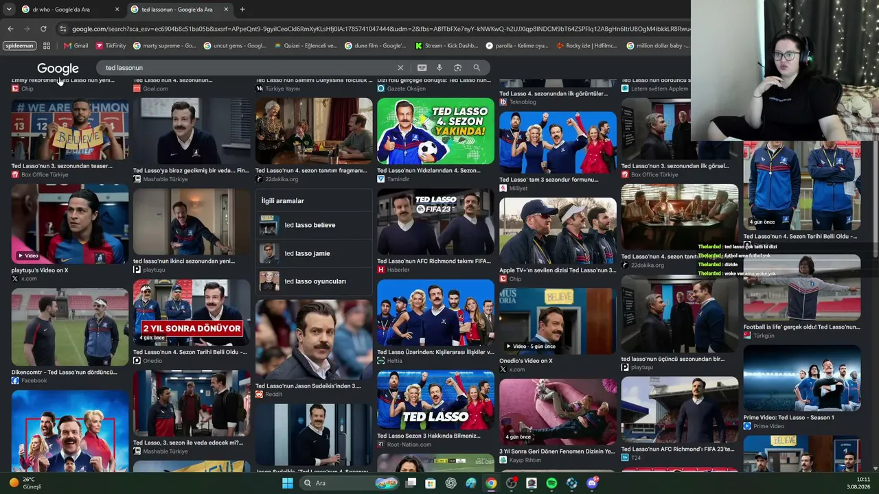Open the playtuşu's Video on X thumbnail
This screenshot has height=494, width=879.
coord(69,224)
